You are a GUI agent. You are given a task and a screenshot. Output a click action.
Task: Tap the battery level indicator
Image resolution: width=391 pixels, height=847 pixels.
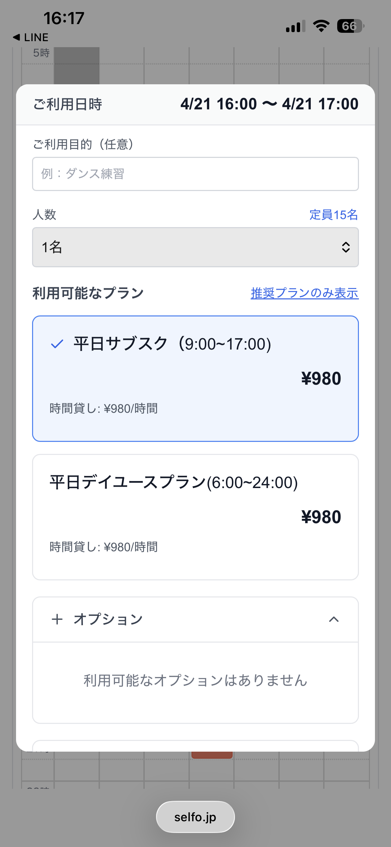(350, 26)
